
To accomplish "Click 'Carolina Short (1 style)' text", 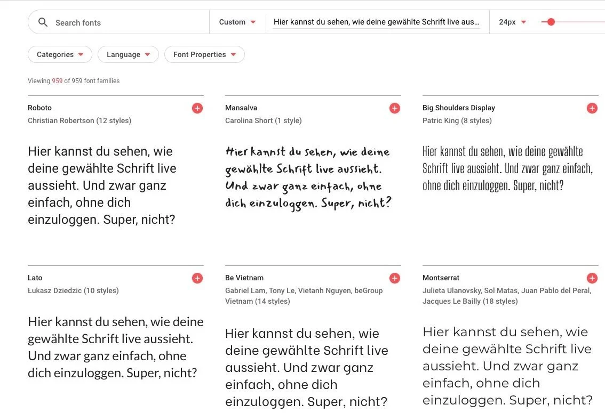I will coord(263,120).
